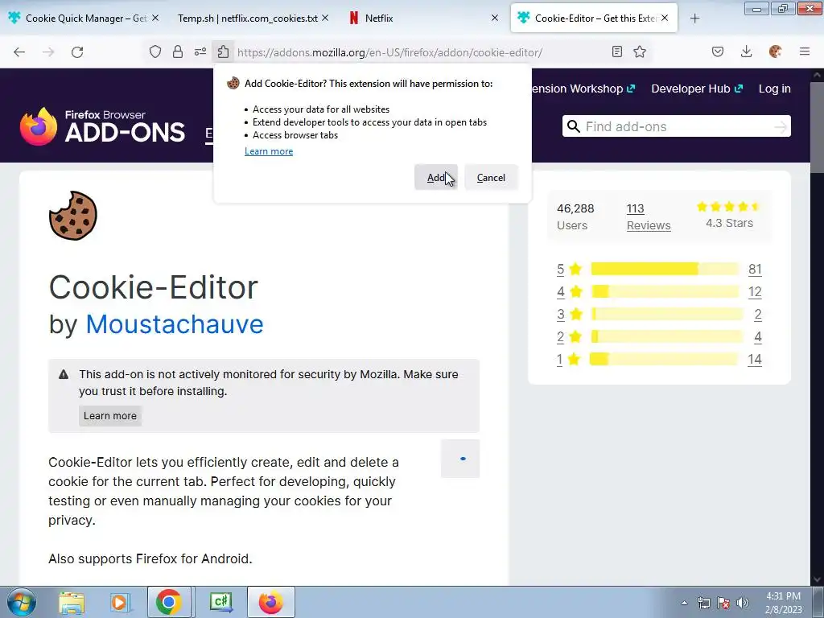This screenshot has height=618, width=824.
Task: Click the 14 one-star count
Action: coord(755,360)
